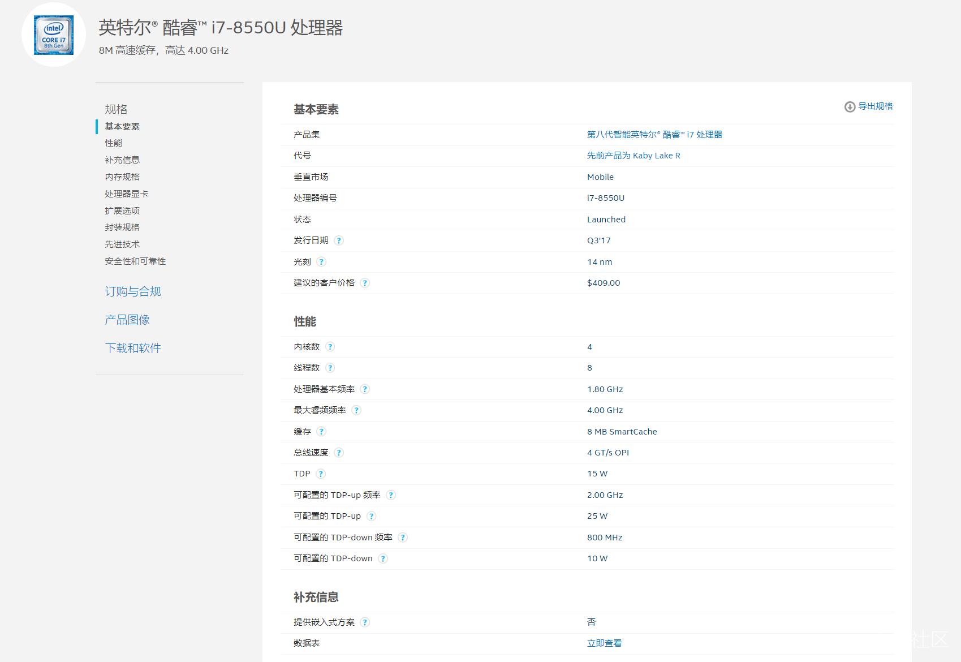The image size is (961, 662).
Task: Open the help icon next to 总线速度
Action: 339,453
